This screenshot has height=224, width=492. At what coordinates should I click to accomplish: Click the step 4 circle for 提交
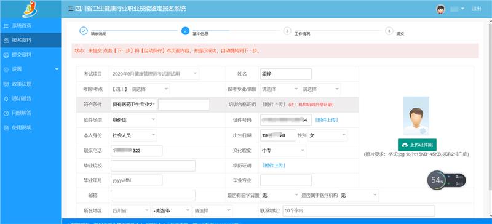coord(389,31)
